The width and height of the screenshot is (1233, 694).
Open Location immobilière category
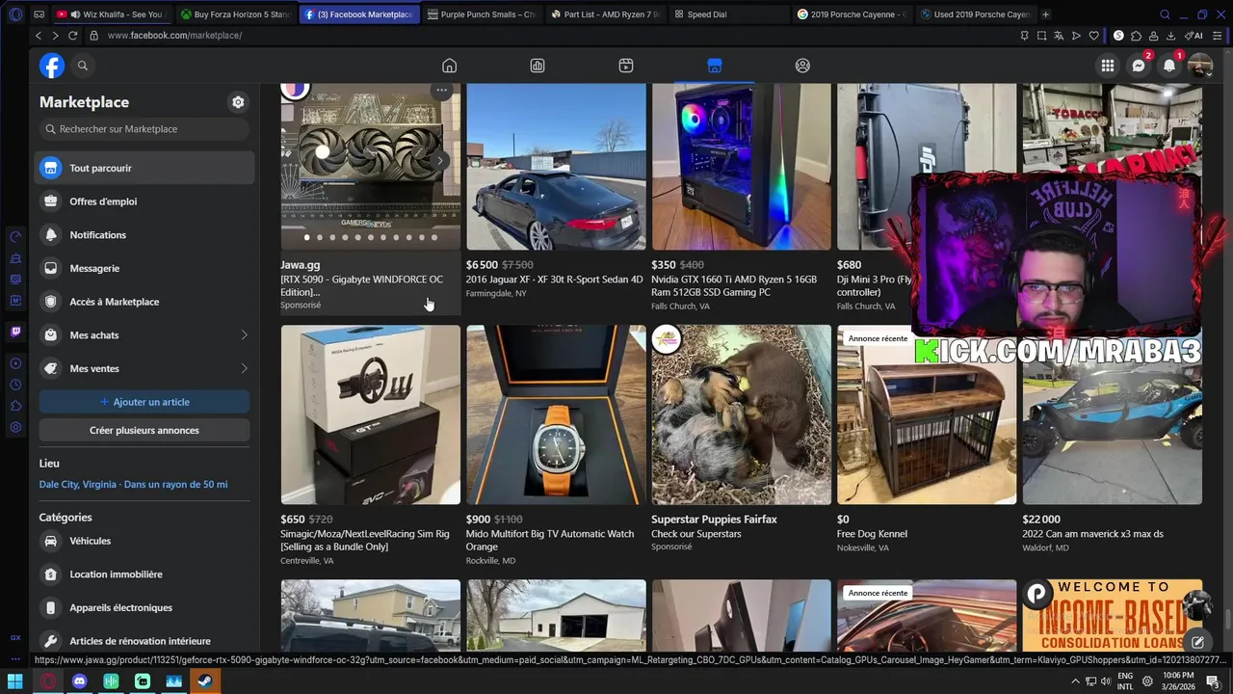(x=144, y=574)
